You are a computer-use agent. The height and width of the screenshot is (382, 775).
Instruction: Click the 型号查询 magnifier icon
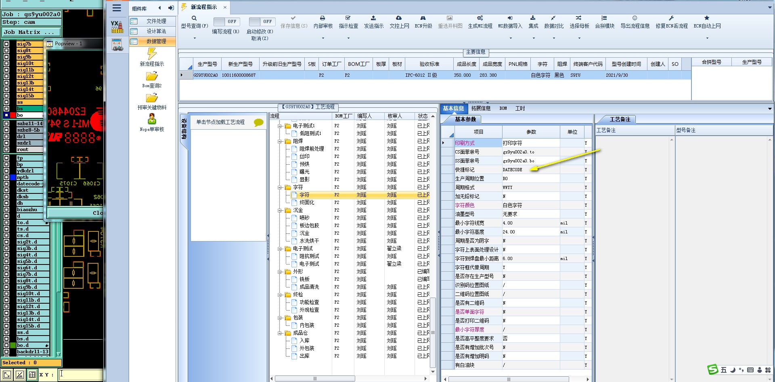click(194, 18)
